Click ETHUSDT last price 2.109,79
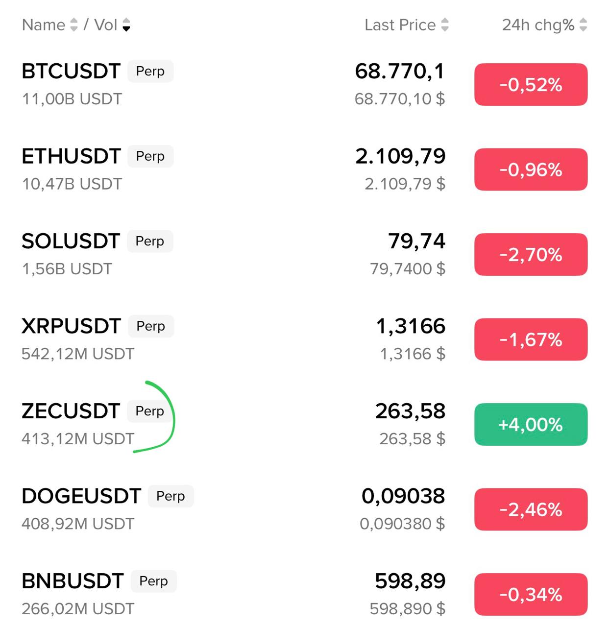The image size is (609, 627). click(x=400, y=156)
